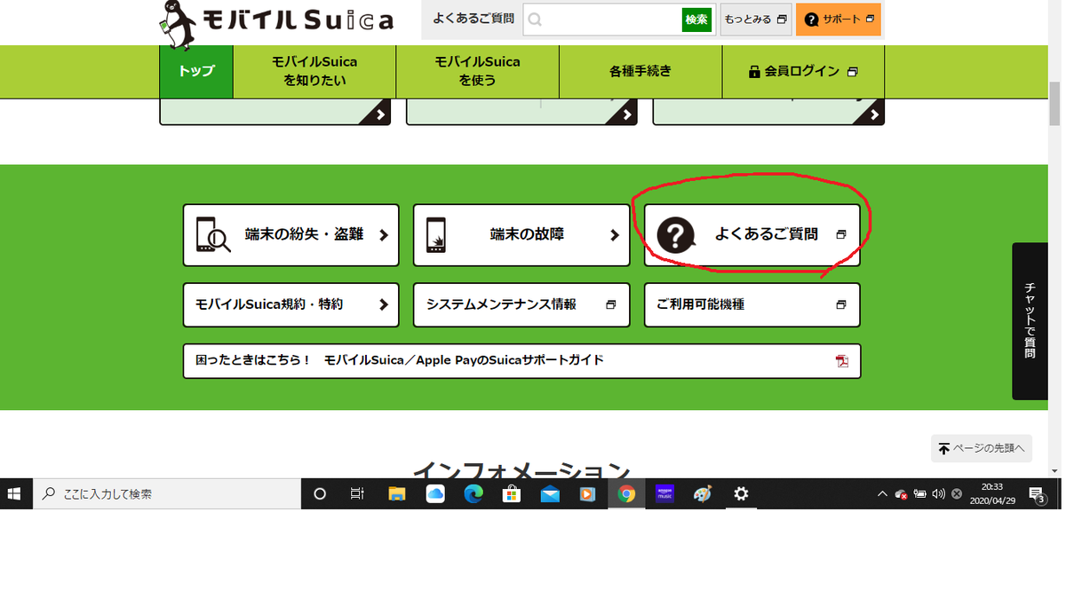Screen dimensions: 1066x599
Task: Click the lock icon beside 会員ログイン
Action: tap(754, 72)
